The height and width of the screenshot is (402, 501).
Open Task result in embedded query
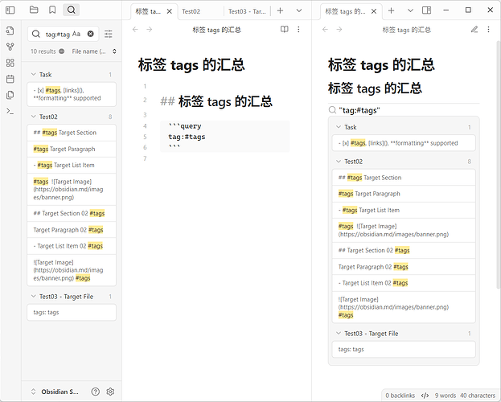(x=404, y=143)
